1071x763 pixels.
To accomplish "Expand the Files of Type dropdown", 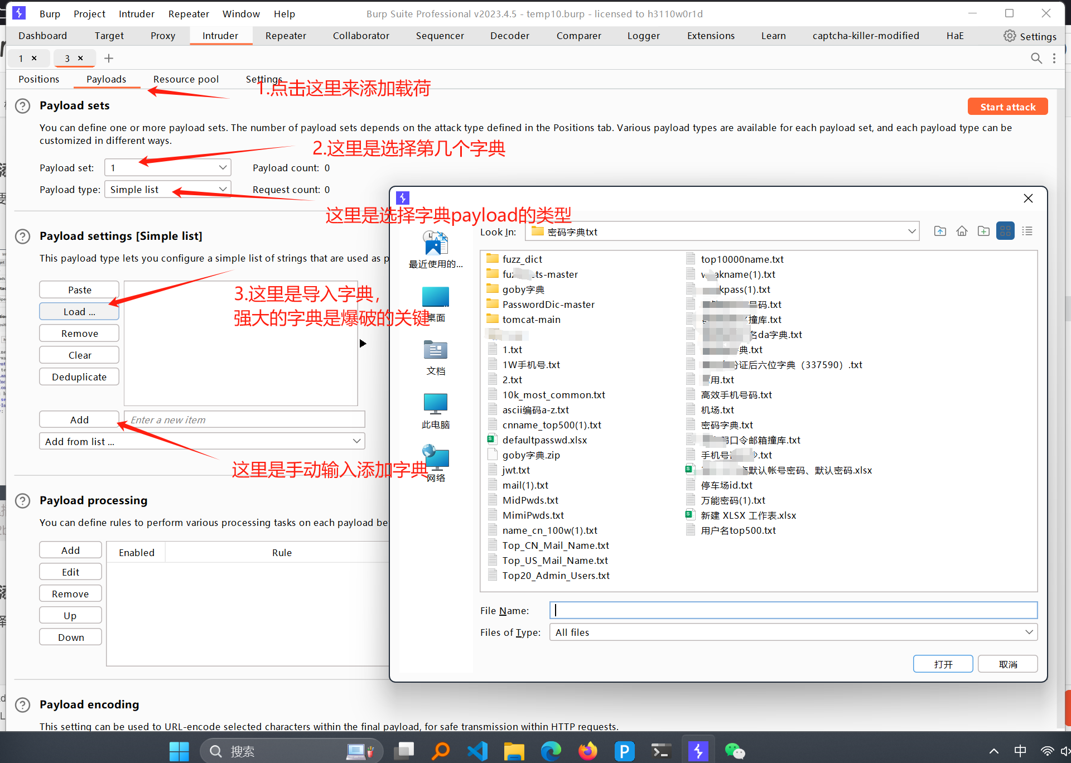I will pos(1029,632).
